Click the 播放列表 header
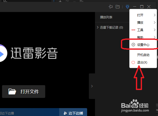 point(106,17)
